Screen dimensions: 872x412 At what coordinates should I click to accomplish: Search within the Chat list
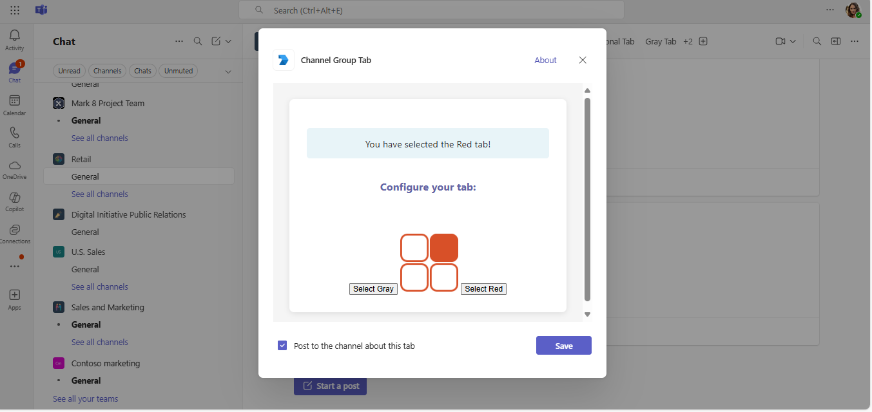[x=198, y=41]
